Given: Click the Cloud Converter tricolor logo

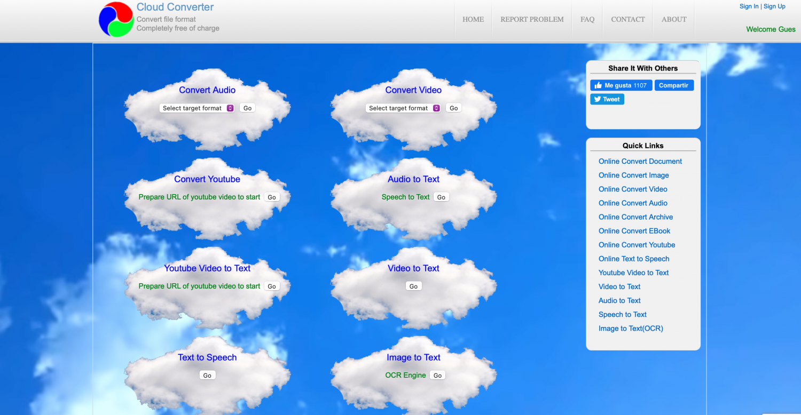Looking at the screenshot, I should (116, 20).
